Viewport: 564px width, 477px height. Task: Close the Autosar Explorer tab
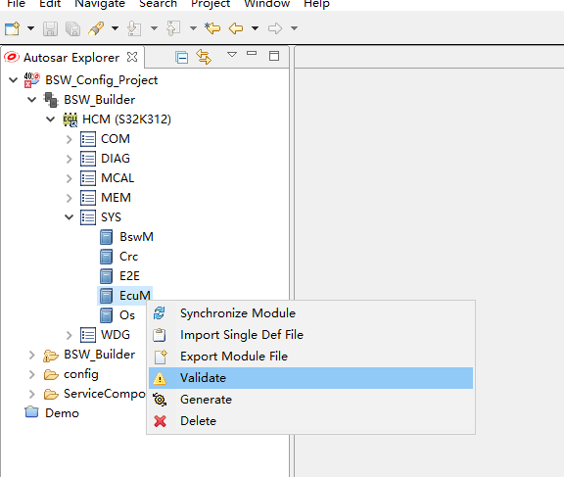132,57
